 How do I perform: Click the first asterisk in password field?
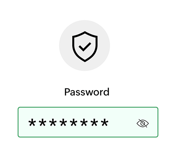(32, 122)
